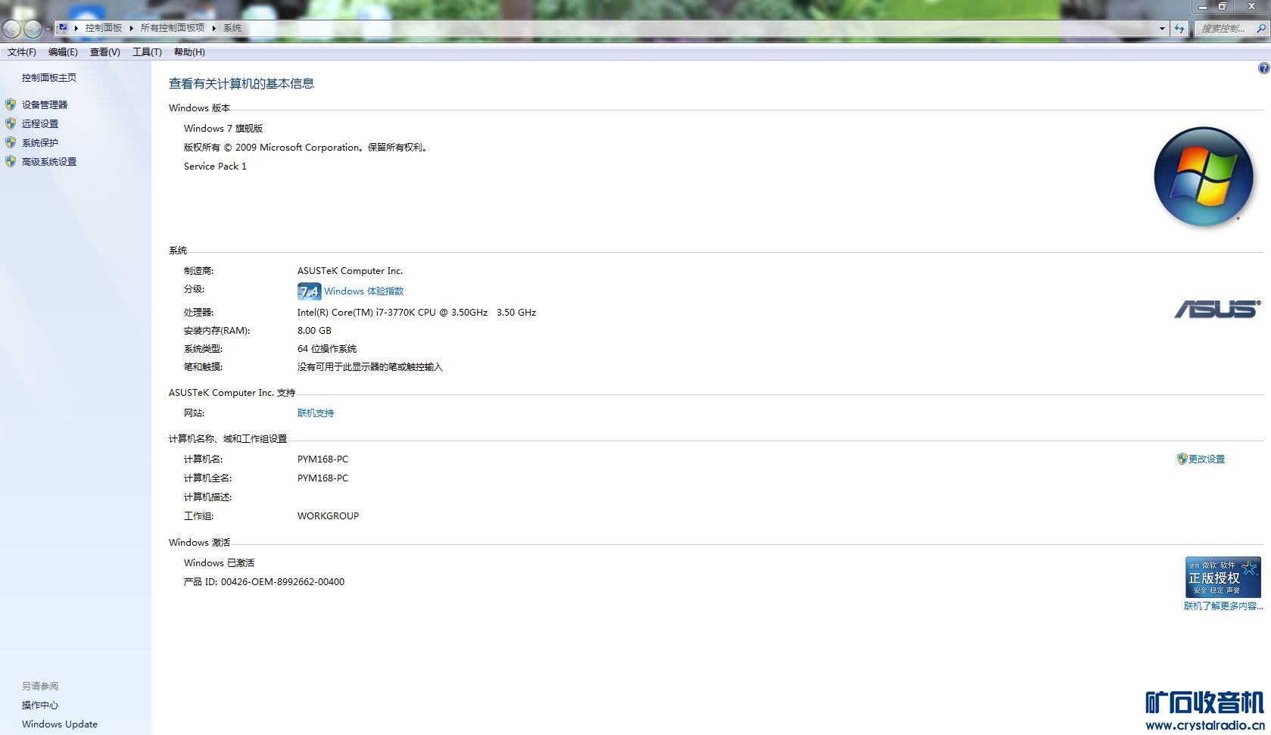
Task: Click the magnifier icon in search box
Action: tap(1261, 29)
